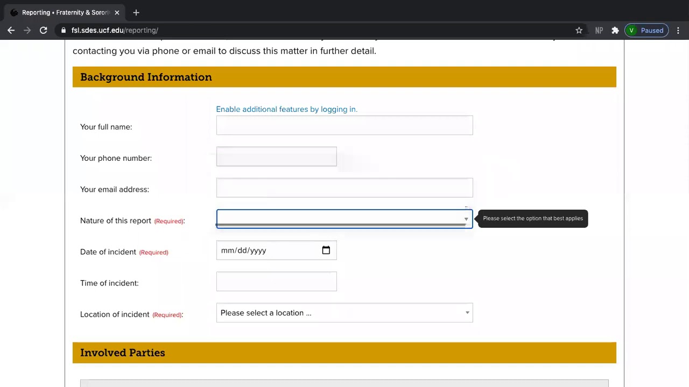Click the 'Your full name:' label

pos(106,127)
